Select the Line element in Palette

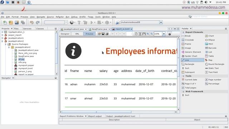193,60
